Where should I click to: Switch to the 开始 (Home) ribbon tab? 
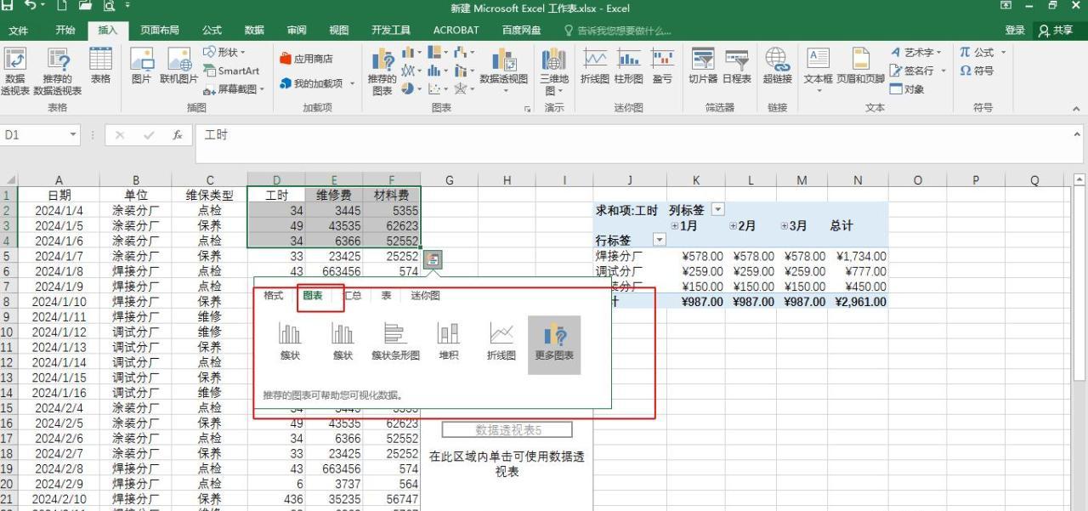[65, 30]
